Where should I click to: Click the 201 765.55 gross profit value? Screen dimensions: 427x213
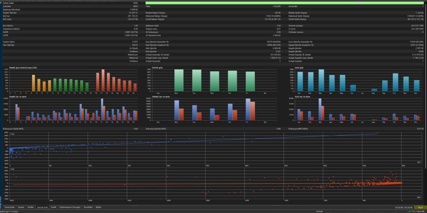coord(133,16)
